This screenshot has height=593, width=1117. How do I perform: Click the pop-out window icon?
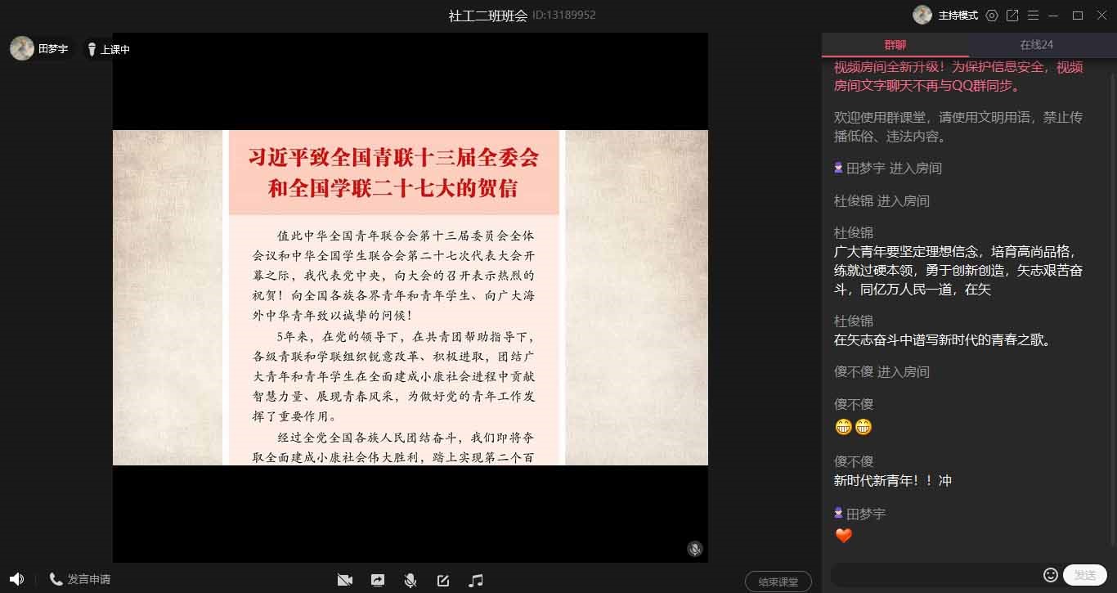(1012, 16)
